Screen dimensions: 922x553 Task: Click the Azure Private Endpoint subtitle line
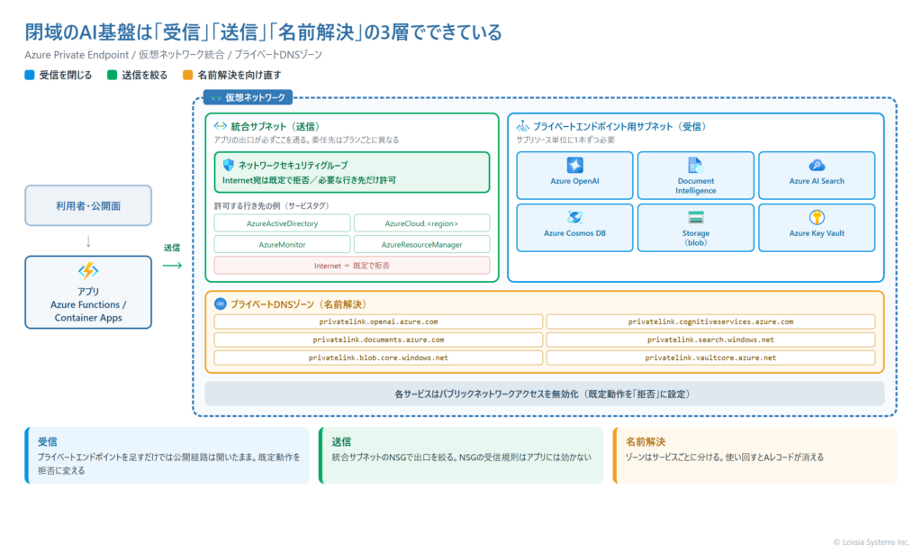174,55
